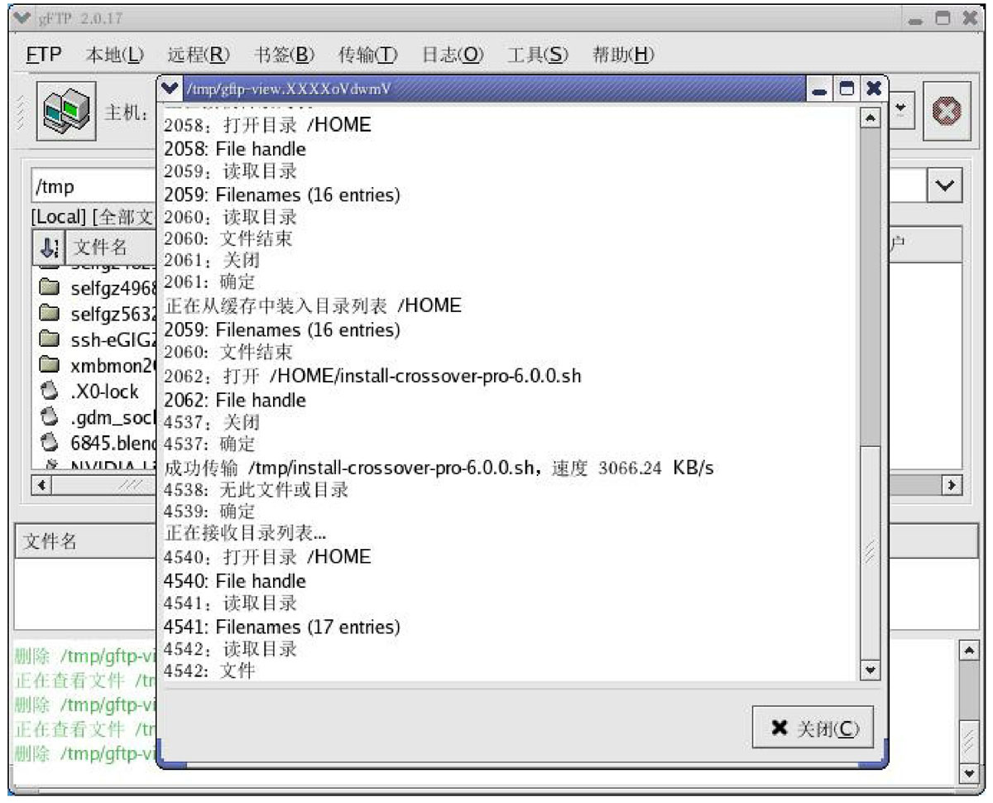This screenshot has height=803, width=993.
Task: Open the 本地(L) menu
Action: pyautogui.click(x=114, y=55)
